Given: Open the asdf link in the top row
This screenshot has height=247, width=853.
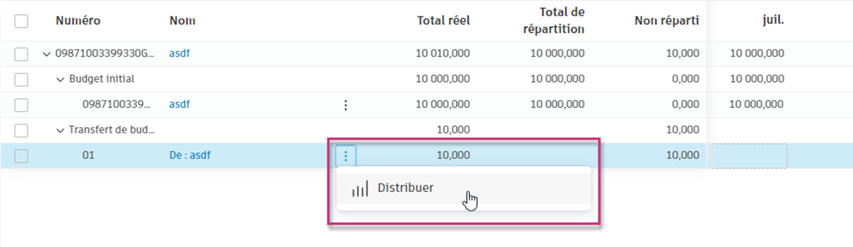Looking at the screenshot, I should pos(180,54).
